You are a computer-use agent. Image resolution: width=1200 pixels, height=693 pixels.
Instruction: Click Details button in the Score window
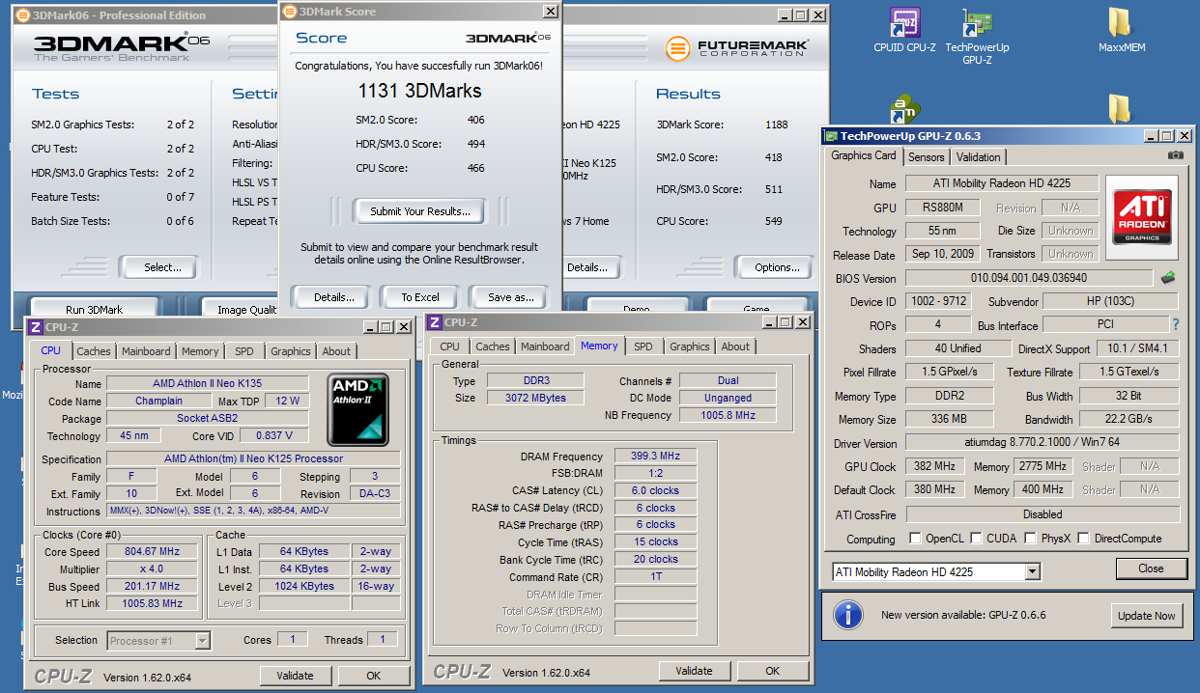click(334, 297)
